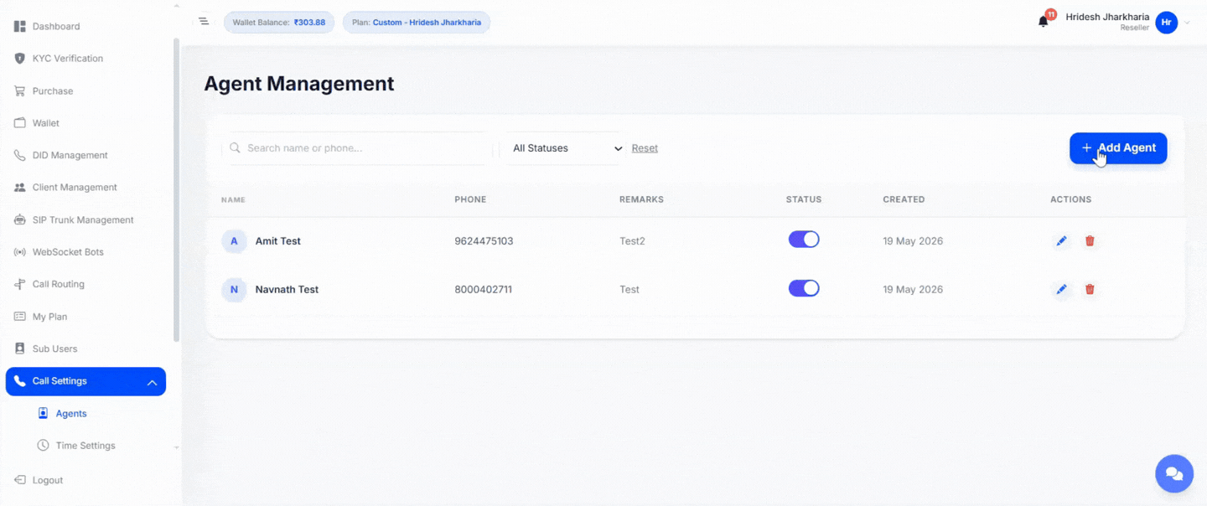Open the chat support bubble
Screen dimensions: 1207x506
point(1174,474)
